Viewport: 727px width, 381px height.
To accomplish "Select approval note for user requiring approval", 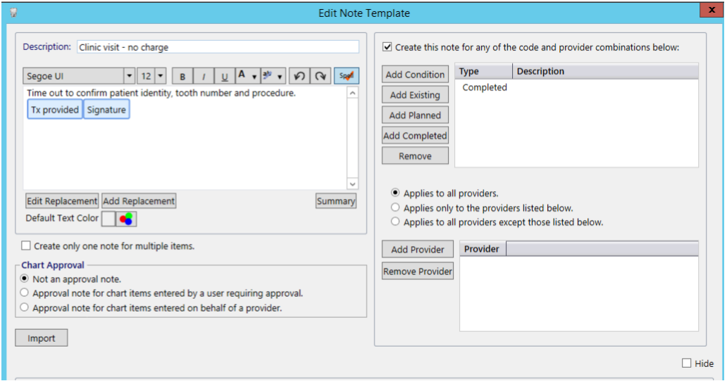I will coord(25,293).
